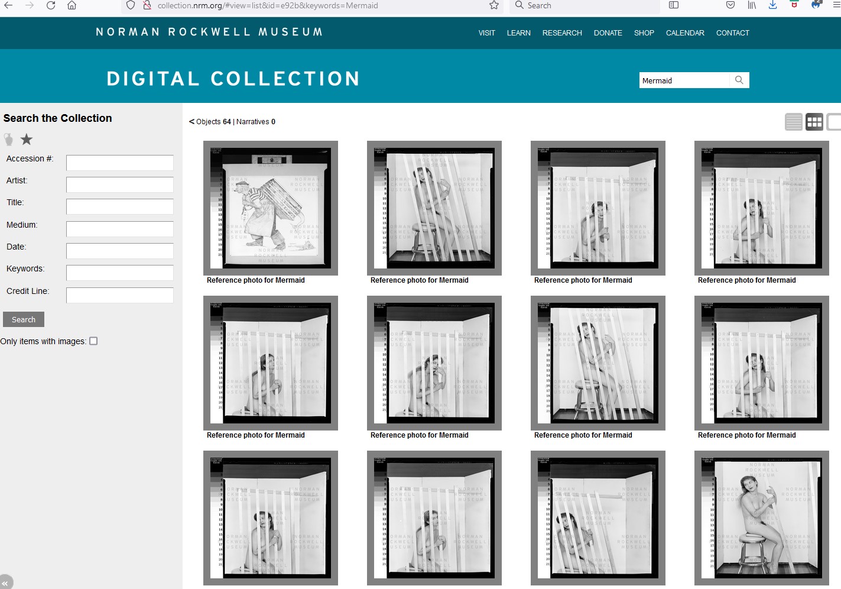
Task: Click the browser Forward arrow
Action: [30, 5]
